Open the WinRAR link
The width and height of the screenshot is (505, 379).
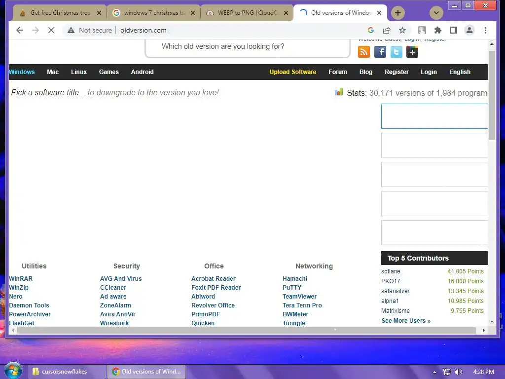tap(21, 278)
